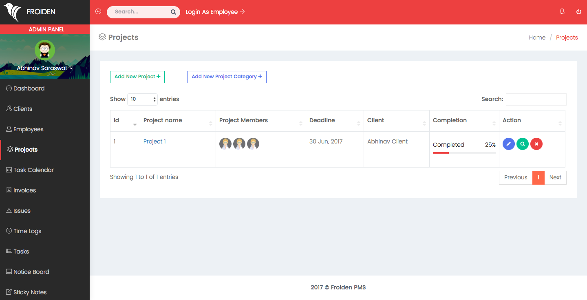Open the Show entries dropdown
Viewport: 587px width, 300px height.
[x=142, y=99]
